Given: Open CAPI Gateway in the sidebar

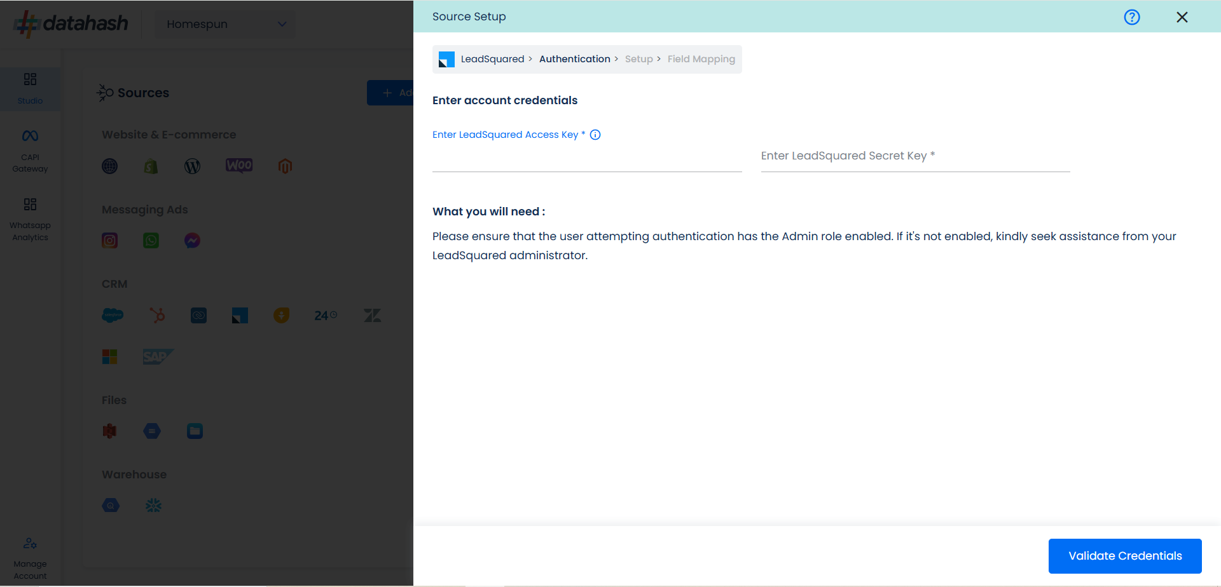Looking at the screenshot, I should (30, 151).
